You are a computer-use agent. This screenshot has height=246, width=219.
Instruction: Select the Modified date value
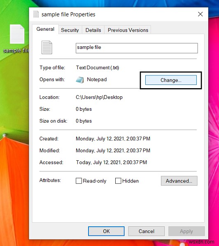point(113,150)
